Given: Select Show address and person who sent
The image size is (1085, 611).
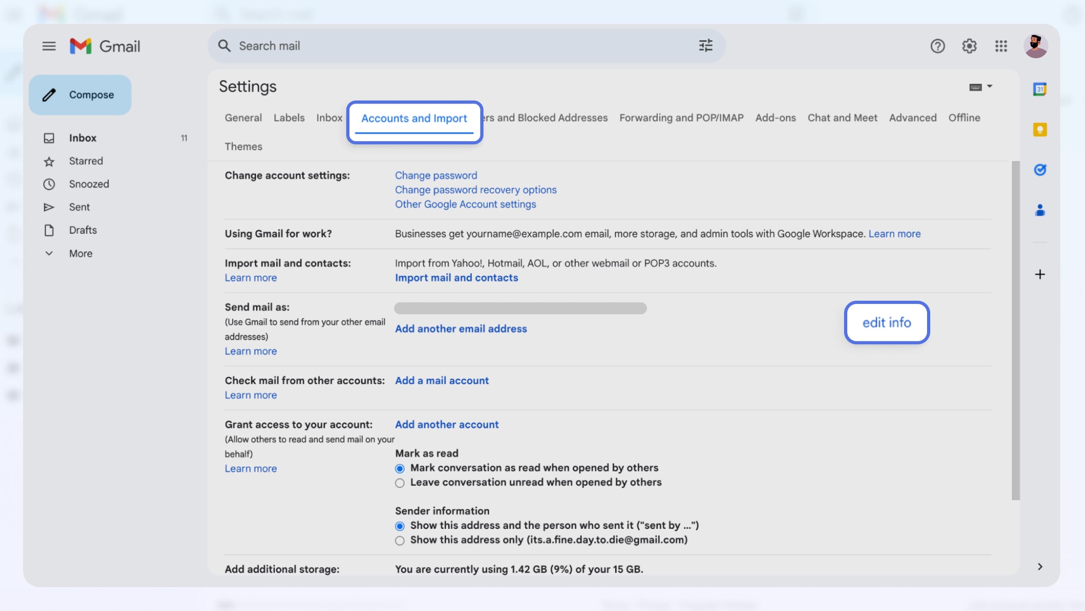Looking at the screenshot, I should tap(400, 526).
